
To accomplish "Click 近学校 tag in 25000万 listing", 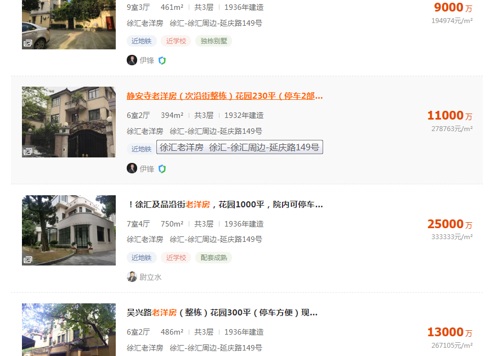I will 176,258.
